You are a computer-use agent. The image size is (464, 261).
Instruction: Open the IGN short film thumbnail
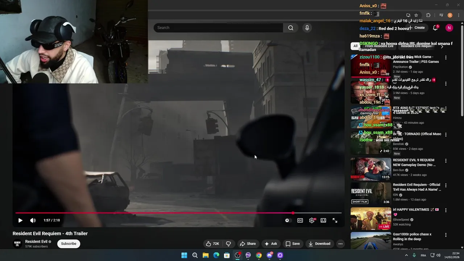click(x=371, y=194)
